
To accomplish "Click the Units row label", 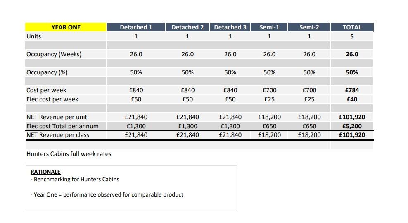I will pyautogui.click(x=34, y=36).
